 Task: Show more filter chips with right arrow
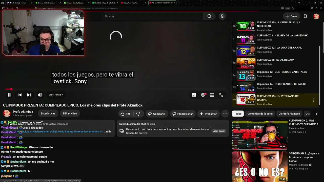pos(316,114)
